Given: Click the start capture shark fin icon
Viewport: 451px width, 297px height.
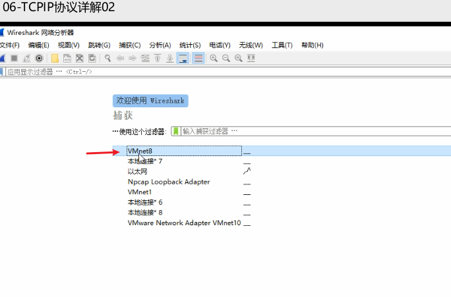Looking at the screenshot, I should pos(3,58).
